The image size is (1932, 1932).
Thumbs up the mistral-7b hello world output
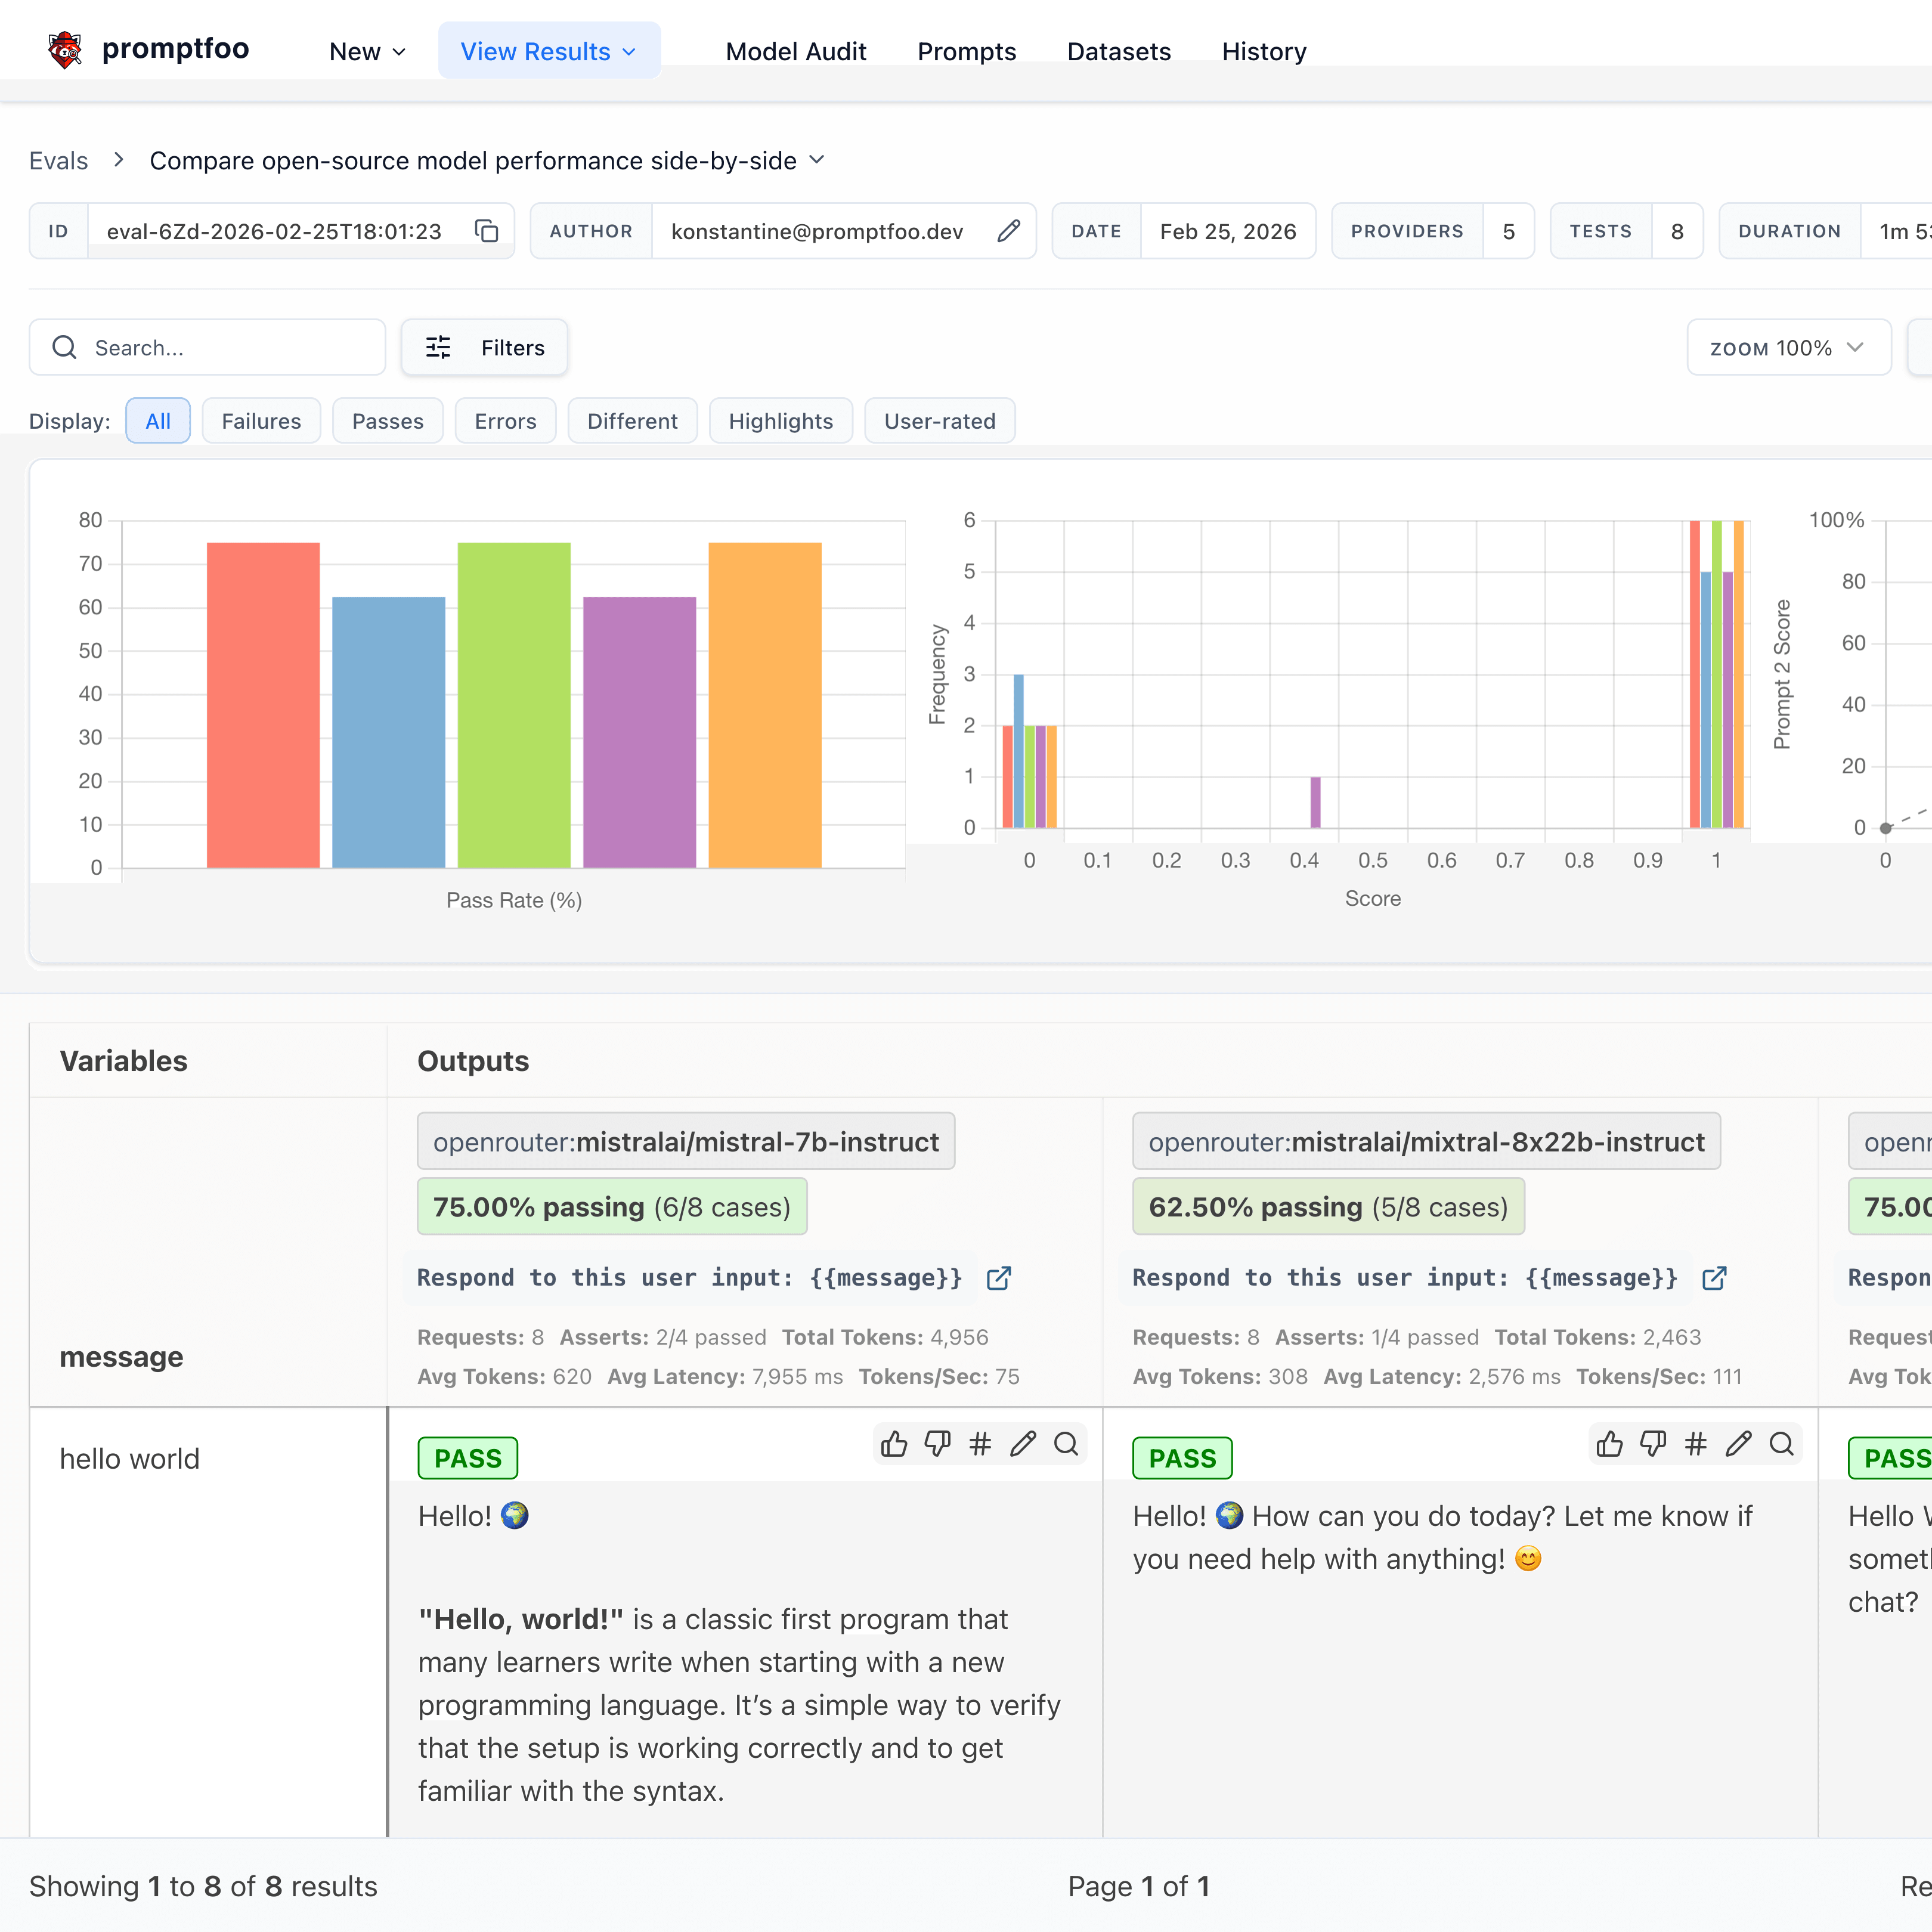pyautogui.click(x=894, y=1444)
